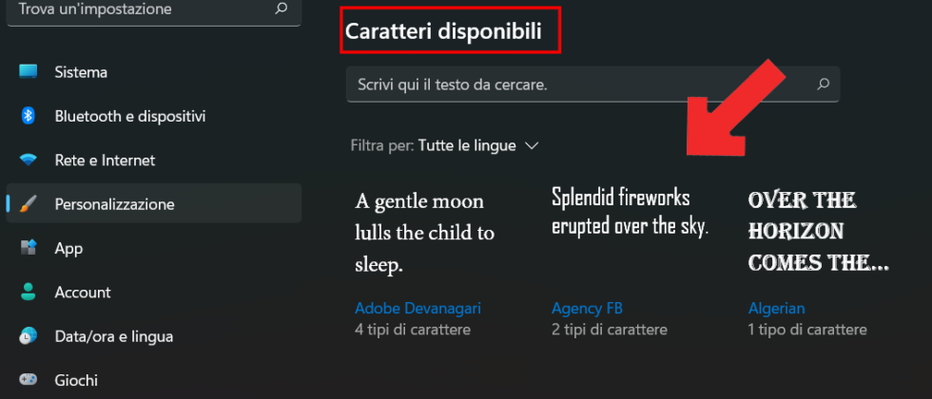This screenshot has width=932, height=399.
Task: Click the magnifier in settings search box
Action: click(281, 9)
